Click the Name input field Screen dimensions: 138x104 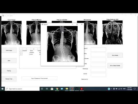click(x=98, y=55)
